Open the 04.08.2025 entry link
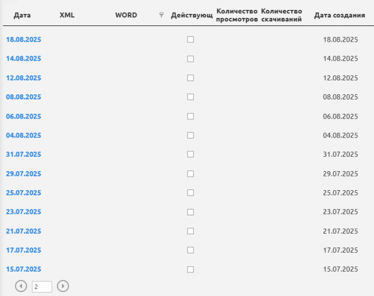The width and height of the screenshot is (374, 296). 24,135
